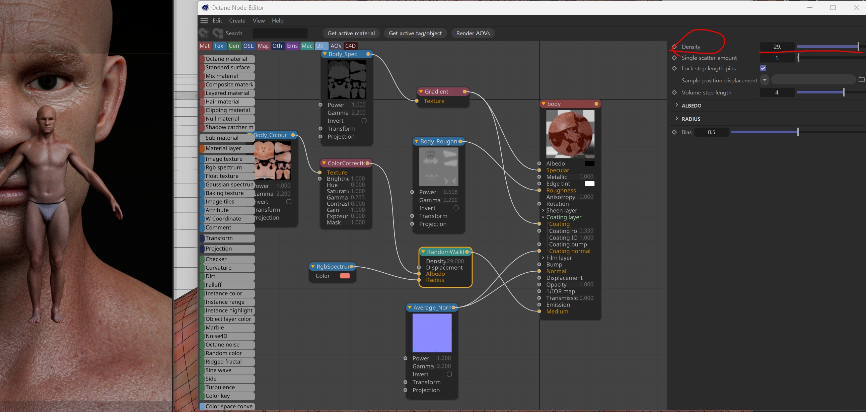This screenshot has width=866, height=412.
Task: Click the Gradient node output pin
Action: [x=464, y=91]
